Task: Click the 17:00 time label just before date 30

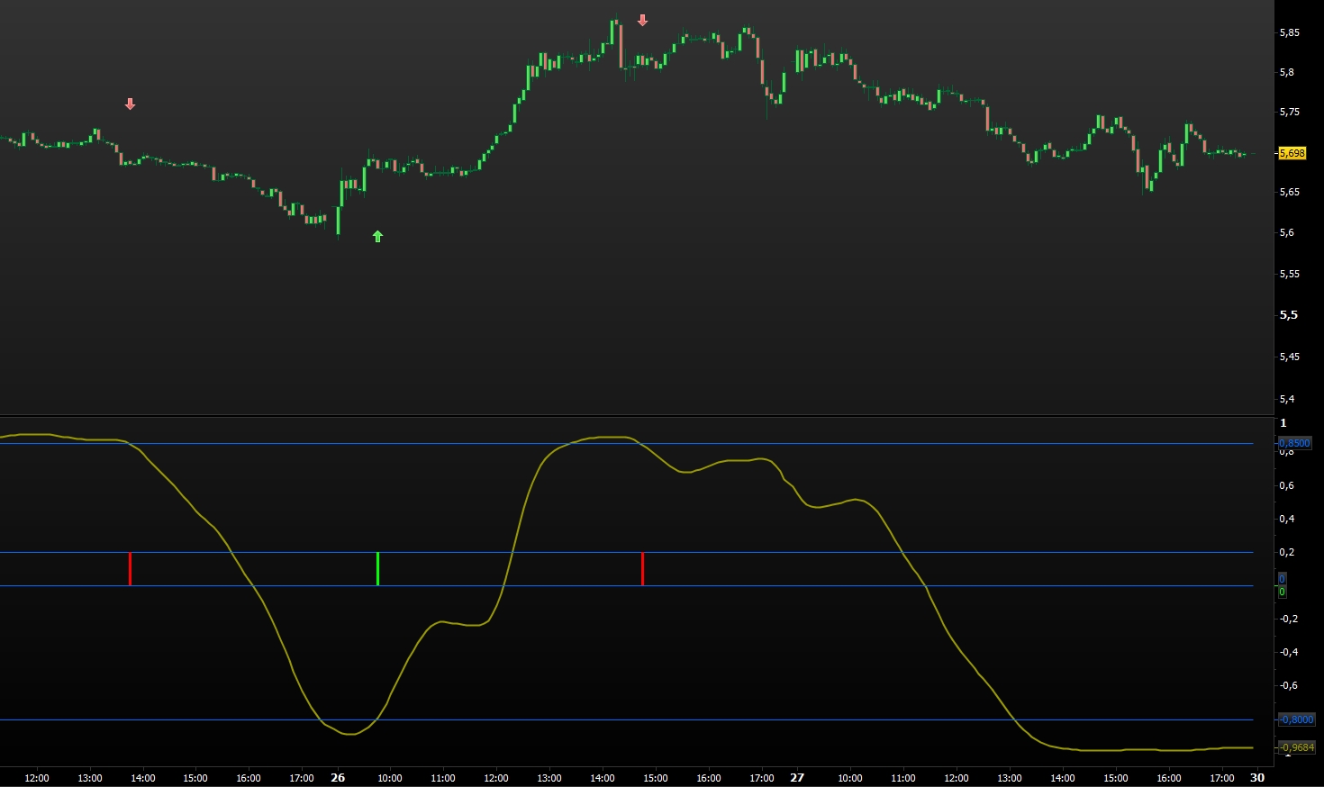Action: (1221, 778)
